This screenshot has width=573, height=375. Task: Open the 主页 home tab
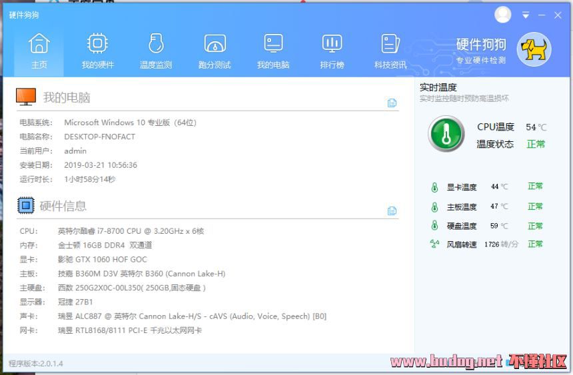(x=39, y=51)
